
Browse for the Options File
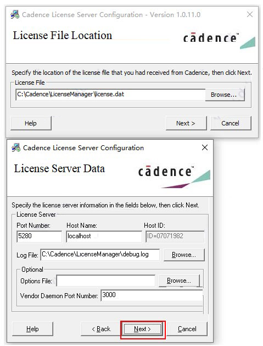[x=179, y=281]
